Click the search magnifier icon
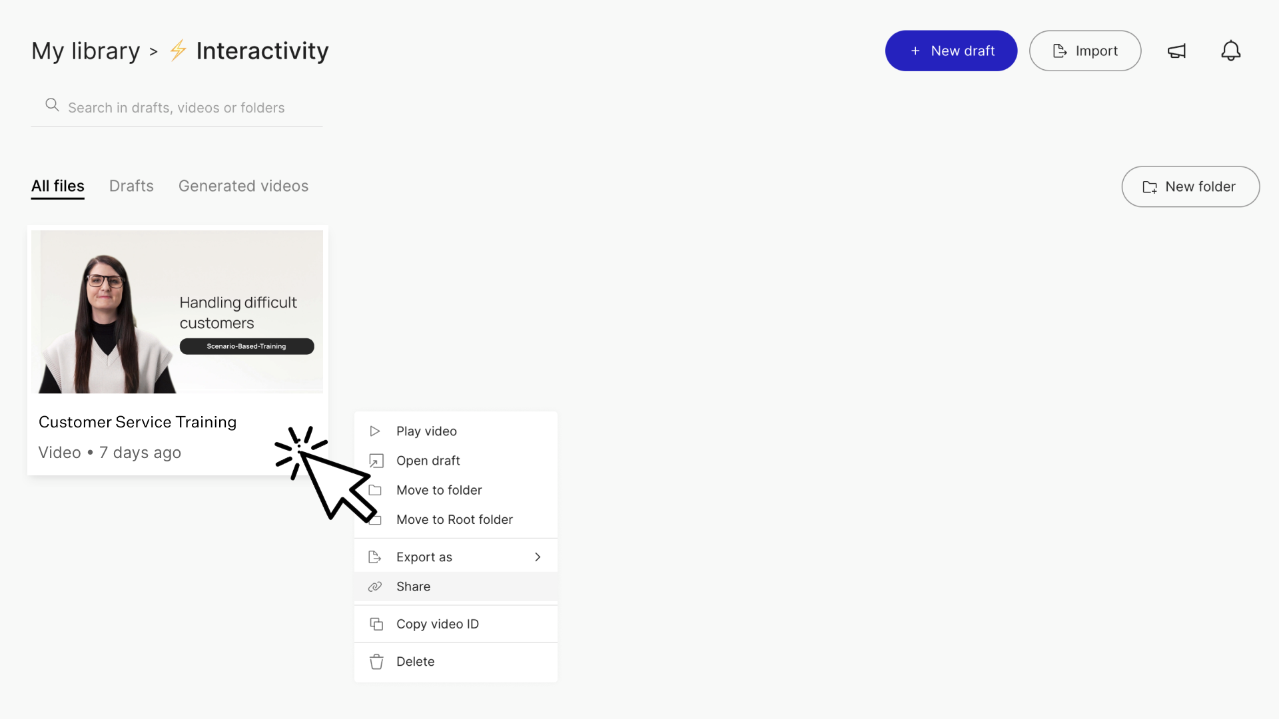 pos(52,105)
